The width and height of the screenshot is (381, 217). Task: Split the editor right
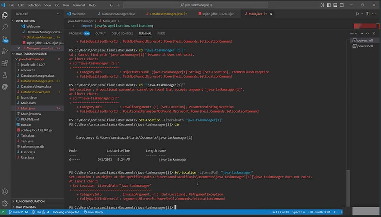(x=368, y=14)
